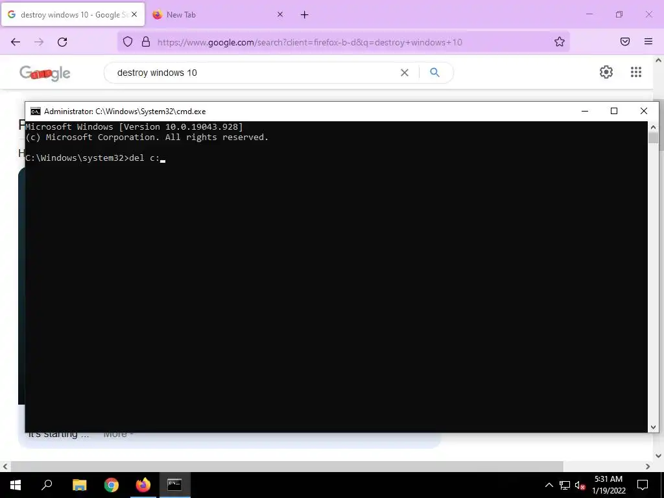Restore down the Firefox window
Image resolution: width=664 pixels, height=498 pixels.
(x=619, y=14)
